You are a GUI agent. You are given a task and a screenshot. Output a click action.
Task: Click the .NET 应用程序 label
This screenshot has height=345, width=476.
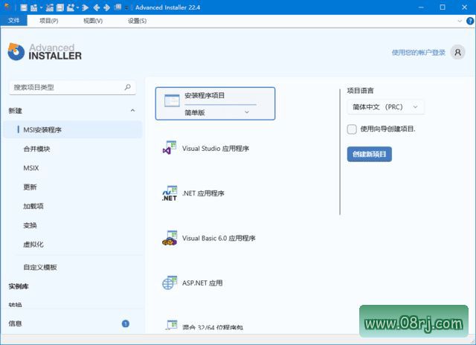(203, 193)
